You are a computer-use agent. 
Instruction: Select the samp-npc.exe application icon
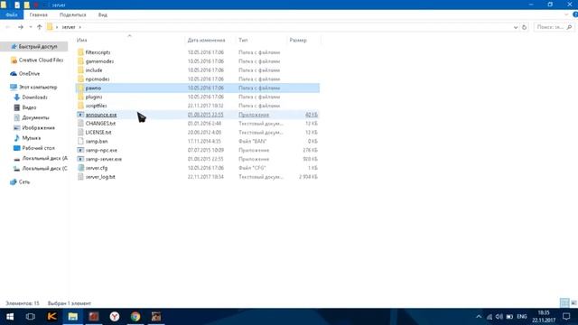pyautogui.click(x=80, y=150)
